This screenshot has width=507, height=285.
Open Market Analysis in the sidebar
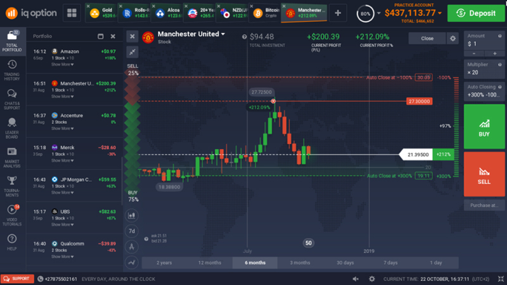pos(12,157)
